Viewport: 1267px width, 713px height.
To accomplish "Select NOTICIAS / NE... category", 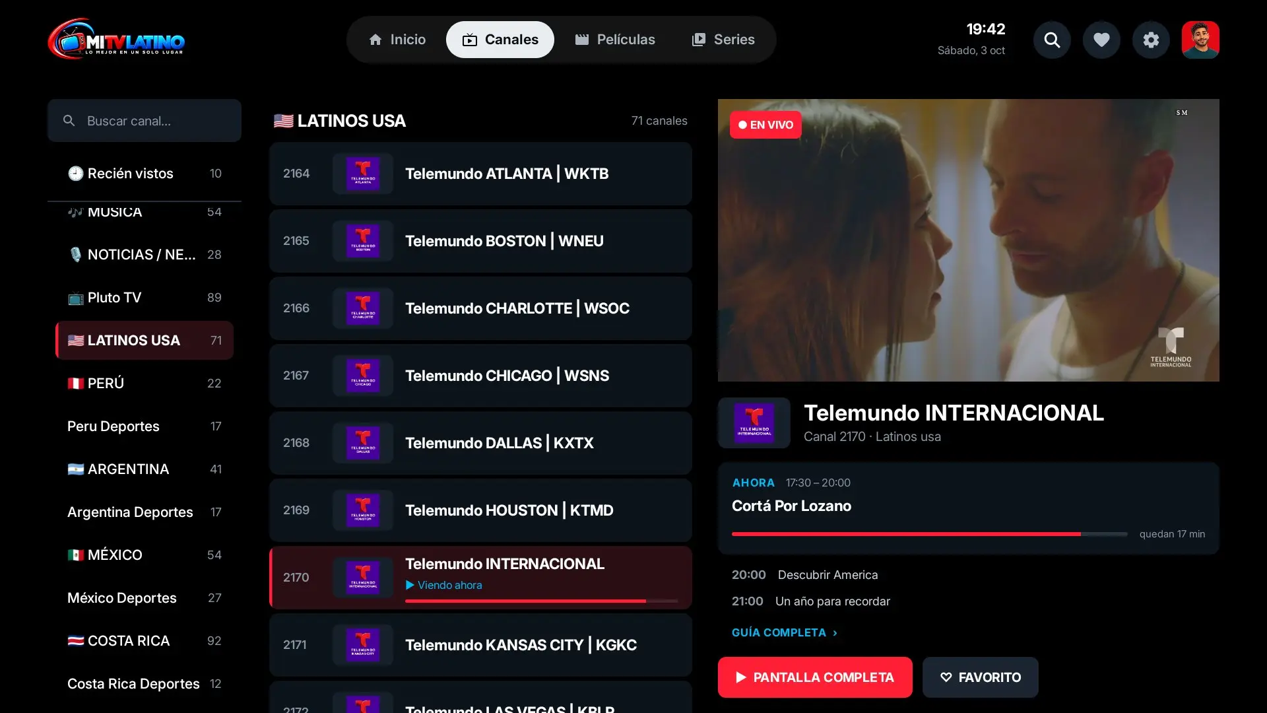I will (x=145, y=255).
